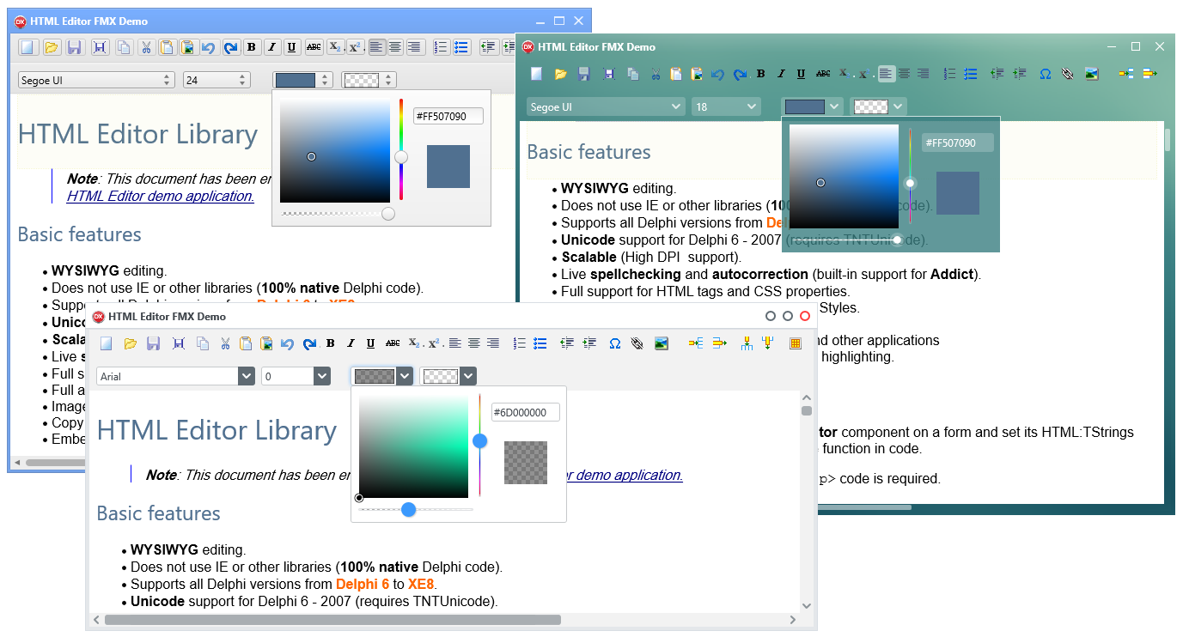
Task: Click align right icon in front window
Action: 493,343
